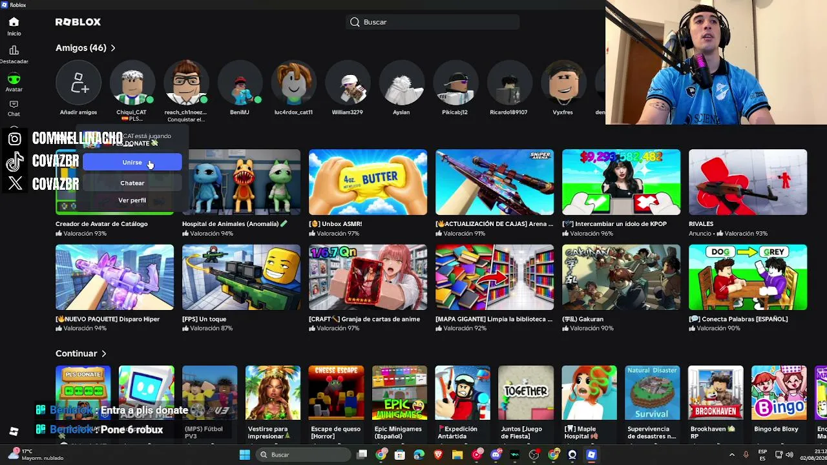Open the [FPS] Un toque thumbnail
This screenshot has width=827, height=465.
pyautogui.click(x=241, y=277)
